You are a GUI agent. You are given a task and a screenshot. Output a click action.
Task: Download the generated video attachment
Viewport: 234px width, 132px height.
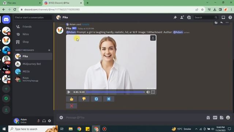[x=153, y=38]
